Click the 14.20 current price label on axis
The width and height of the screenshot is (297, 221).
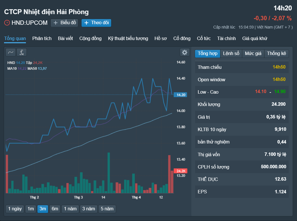pos(180,95)
